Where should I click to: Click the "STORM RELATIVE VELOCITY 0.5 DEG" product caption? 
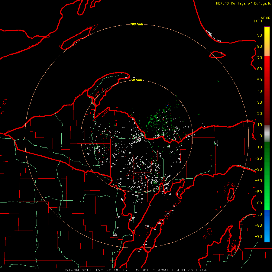click(x=107, y=270)
